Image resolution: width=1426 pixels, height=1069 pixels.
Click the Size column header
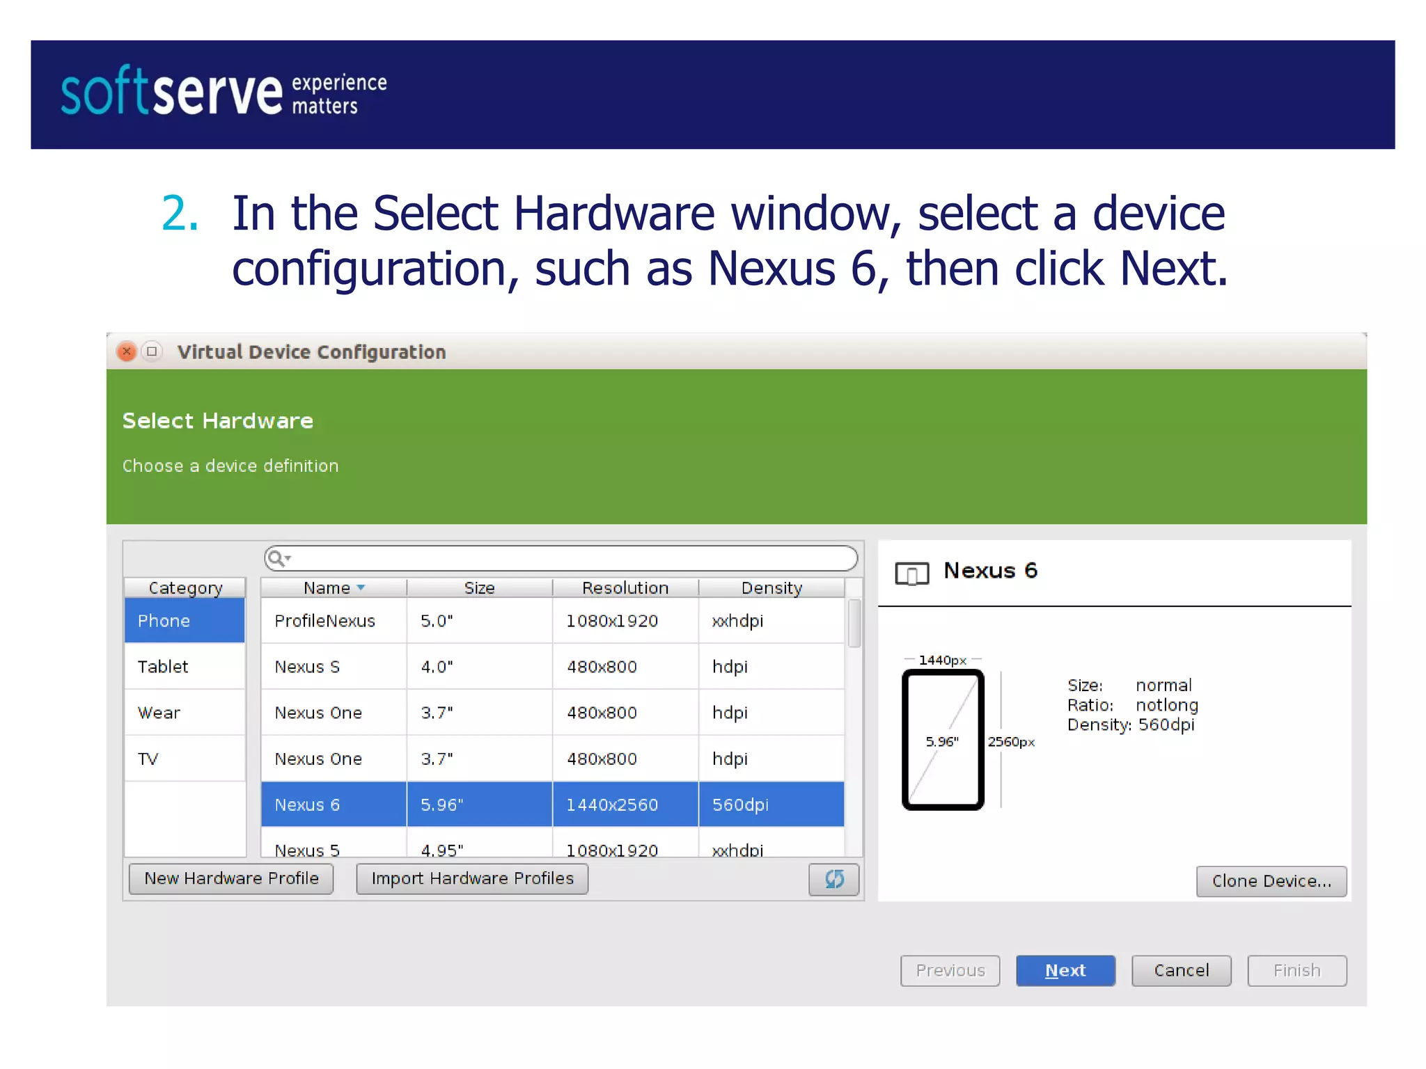tap(480, 588)
